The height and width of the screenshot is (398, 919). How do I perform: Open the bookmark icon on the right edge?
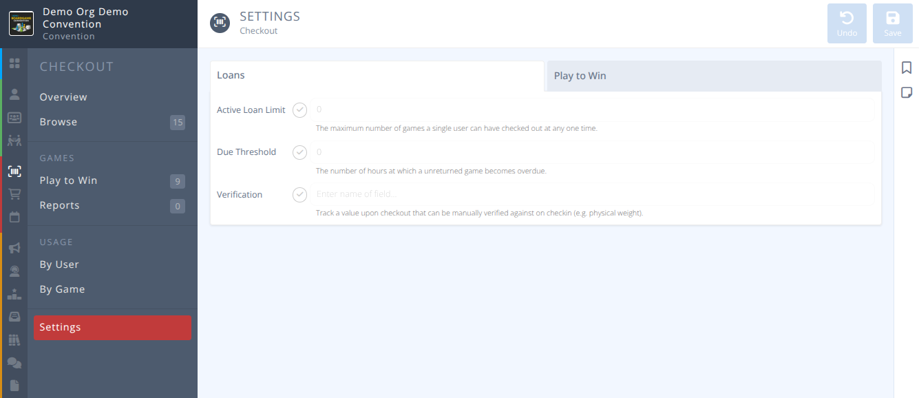coord(907,67)
